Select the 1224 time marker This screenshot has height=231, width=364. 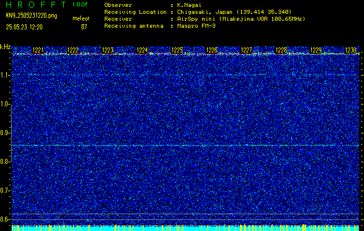click(x=142, y=50)
